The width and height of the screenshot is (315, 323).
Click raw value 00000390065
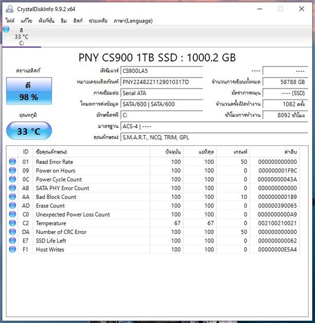click(278, 206)
